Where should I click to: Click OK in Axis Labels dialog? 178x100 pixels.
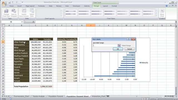click(118, 49)
